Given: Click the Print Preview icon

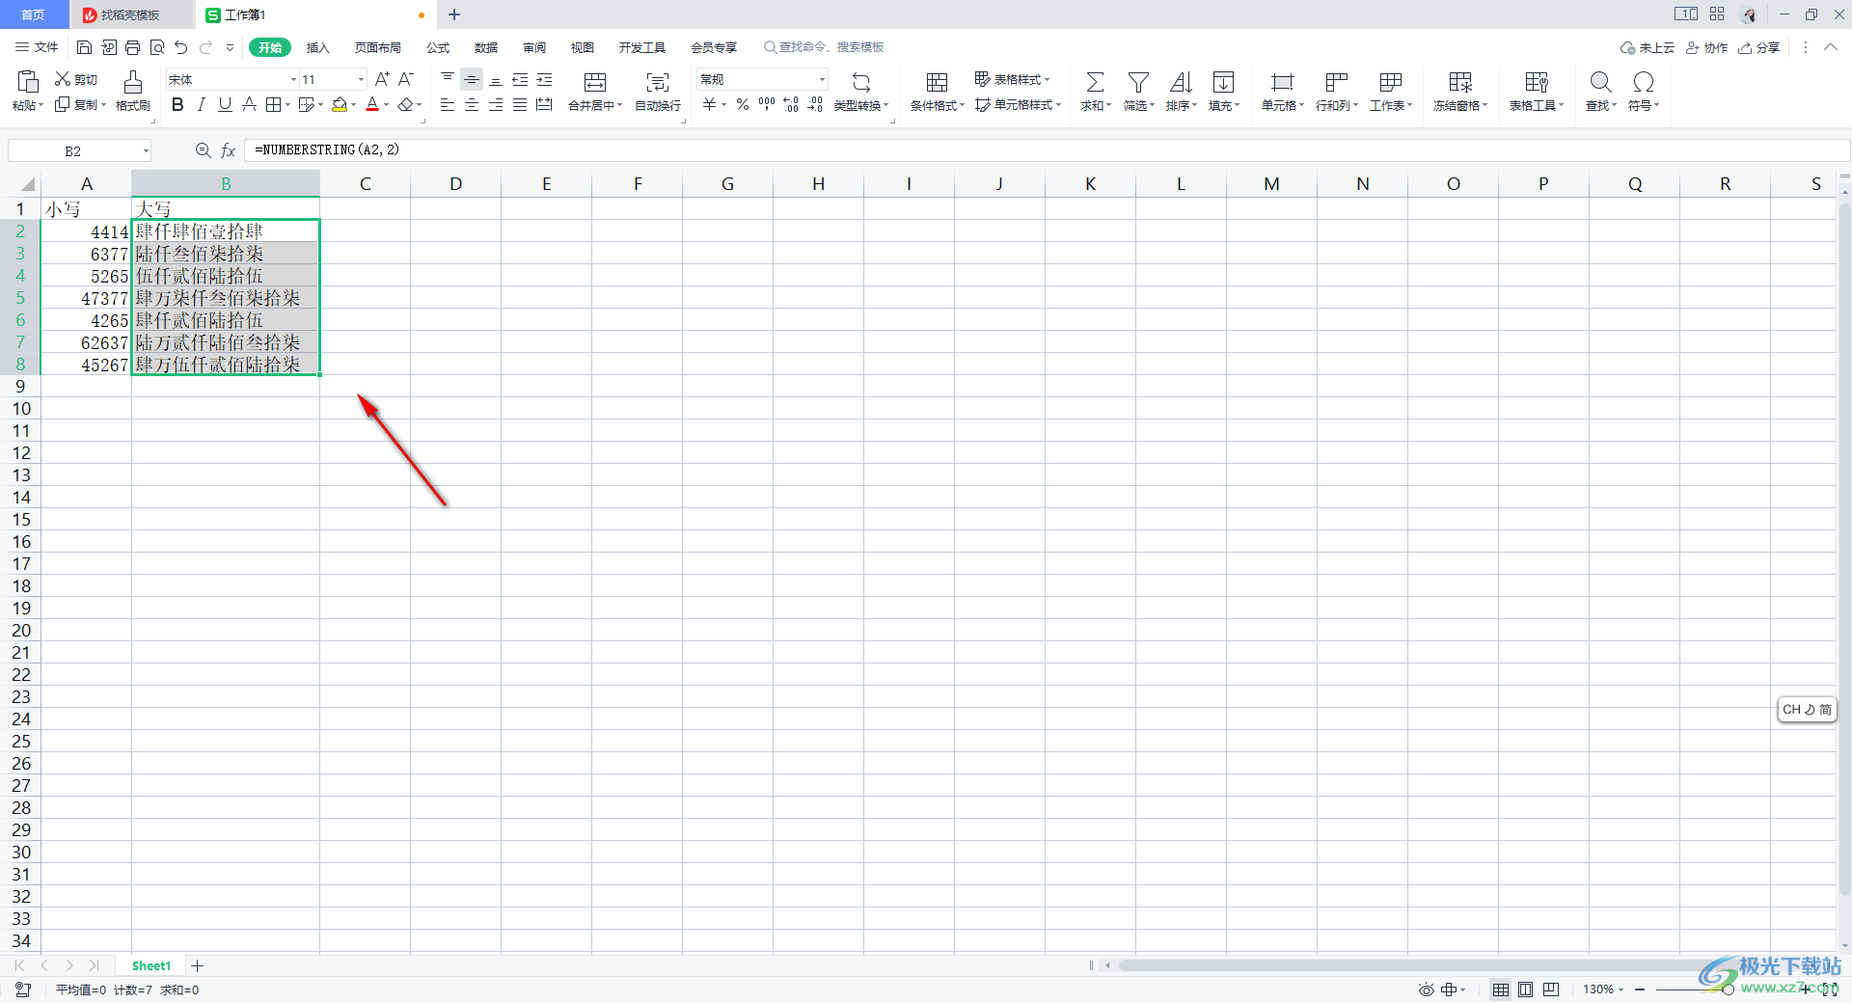Looking at the screenshot, I should tap(156, 47).
